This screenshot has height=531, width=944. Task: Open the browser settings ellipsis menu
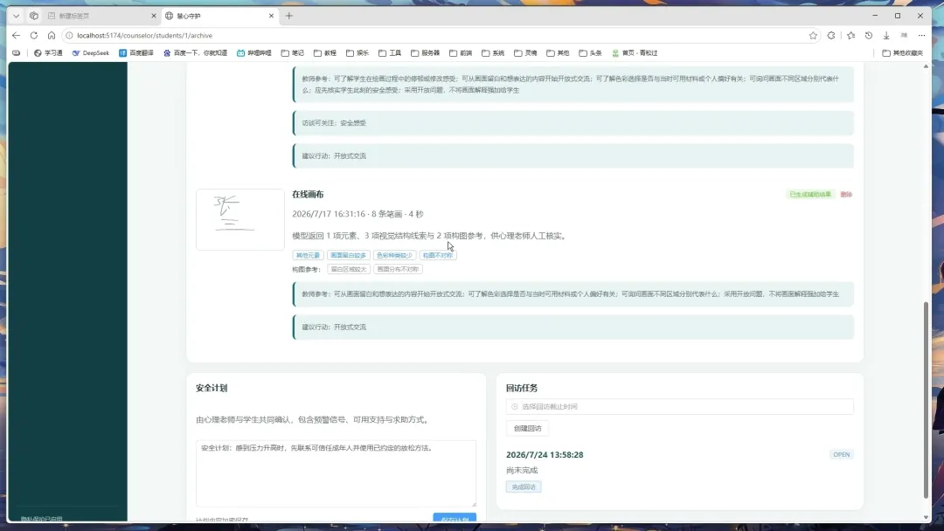click(922, 36)
